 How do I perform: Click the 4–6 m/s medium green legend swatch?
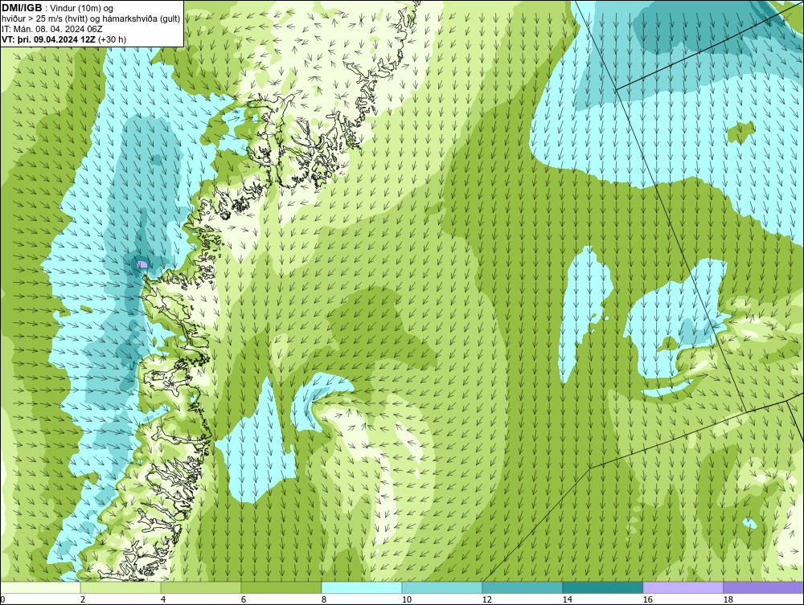201,587
